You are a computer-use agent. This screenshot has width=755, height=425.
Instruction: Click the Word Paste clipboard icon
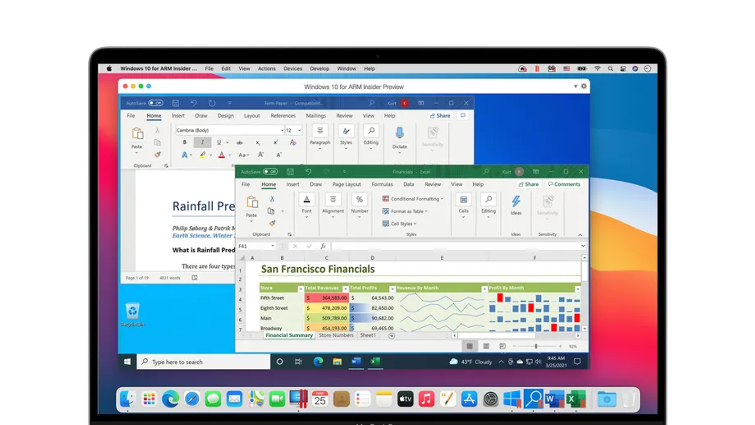click(x=137, y=134)
